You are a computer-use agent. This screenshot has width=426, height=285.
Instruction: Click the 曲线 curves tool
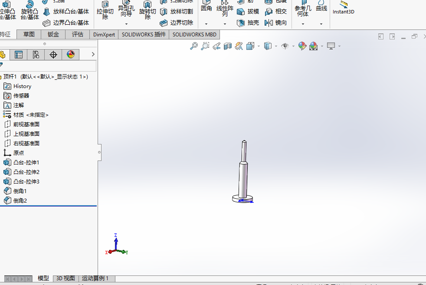coord(321,6)
